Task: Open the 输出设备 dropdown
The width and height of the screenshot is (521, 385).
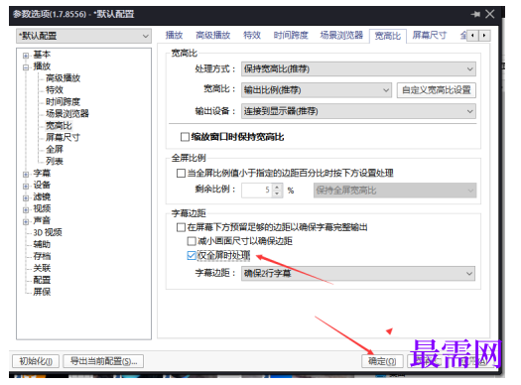Action: pos(358,111)
